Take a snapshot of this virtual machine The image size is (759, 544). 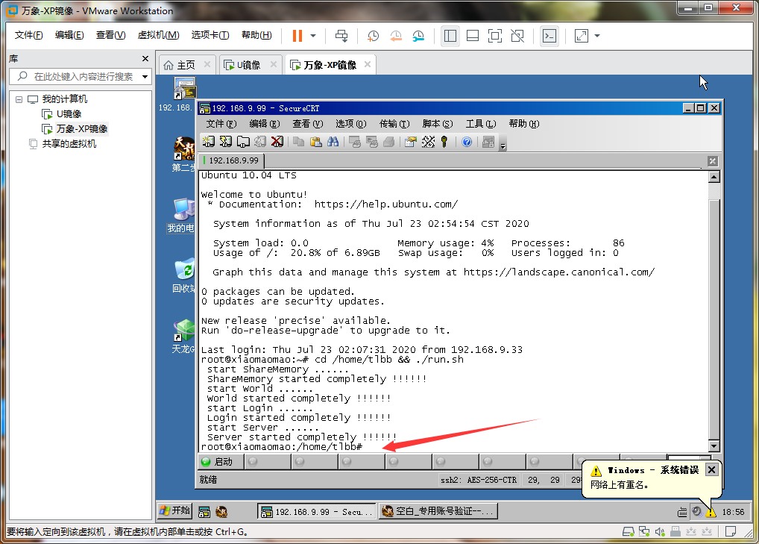(373, 36)
